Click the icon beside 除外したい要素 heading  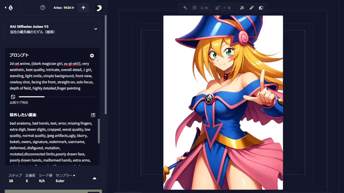click(93, 115)
